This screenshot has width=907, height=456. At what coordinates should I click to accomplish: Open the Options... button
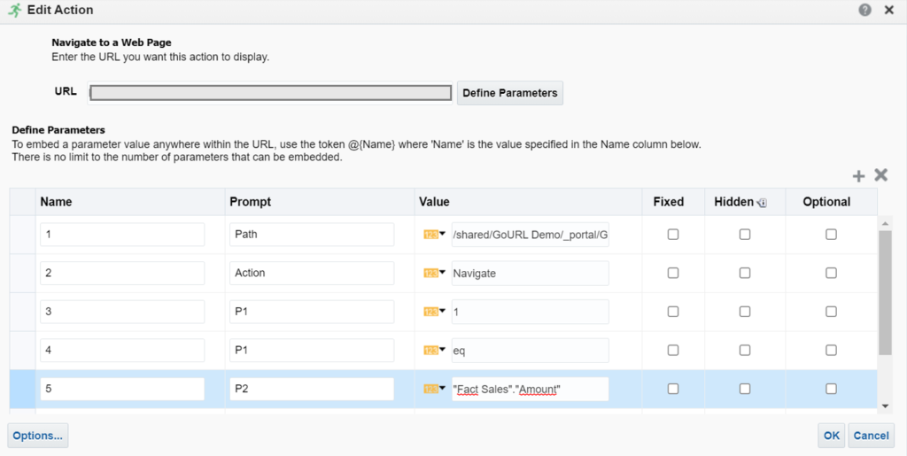coord(37,436)
